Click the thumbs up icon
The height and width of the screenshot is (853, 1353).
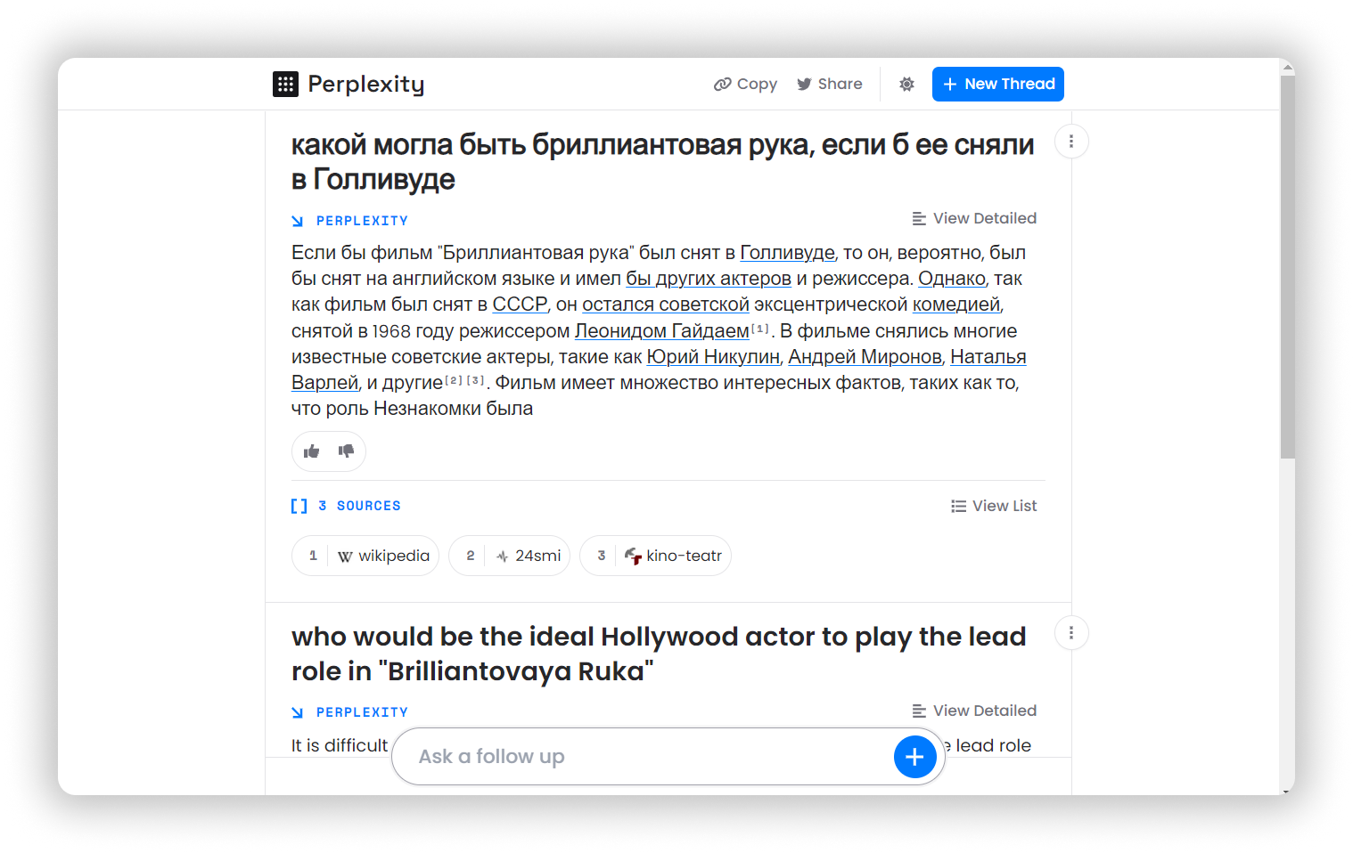point(311,451)
